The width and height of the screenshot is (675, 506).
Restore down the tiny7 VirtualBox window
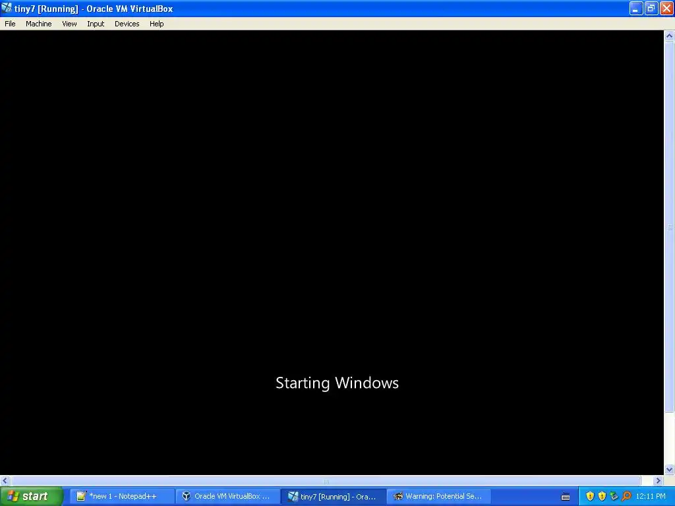pos(651,8)
